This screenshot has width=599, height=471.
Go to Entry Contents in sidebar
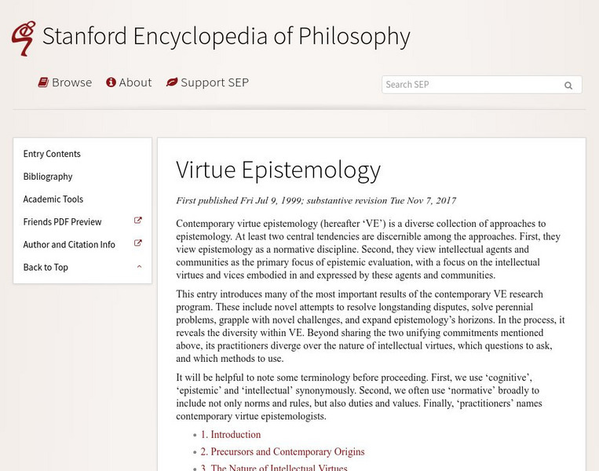(x=52, y=154)
